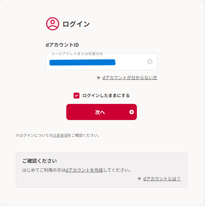Click arrow icon beside dアカウントとは？
Image resolution: width=205 pixels, height=206 pixels.
tap(139, 178)
